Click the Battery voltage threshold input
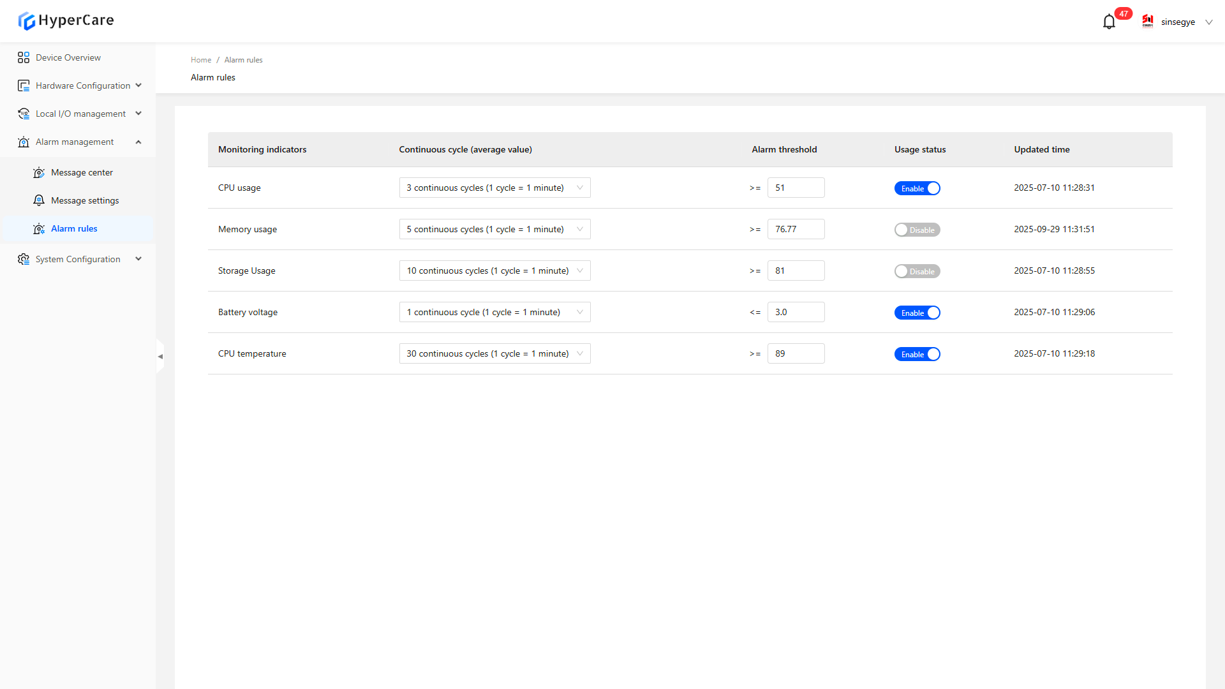The image size is (1225, 689). [x=796, y=312]
